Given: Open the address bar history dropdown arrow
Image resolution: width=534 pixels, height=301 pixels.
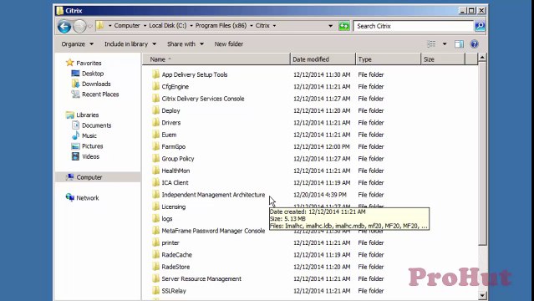Looking at the screenshot, I should (x=330, y=26).
